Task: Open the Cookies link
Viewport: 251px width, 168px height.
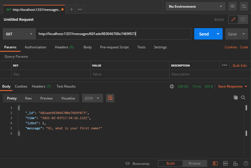Action: tap(231, 47)
